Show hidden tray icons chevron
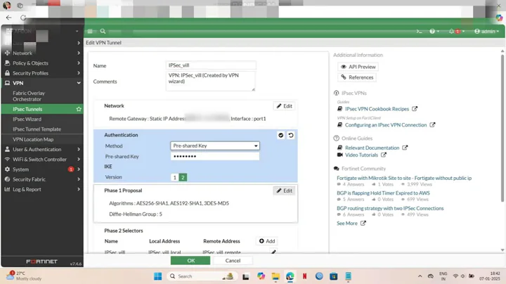The width and height of the screenshot is (506, 284). click(420, 276)
